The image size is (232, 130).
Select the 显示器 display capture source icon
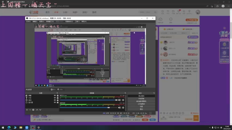[x=26, y=102]
